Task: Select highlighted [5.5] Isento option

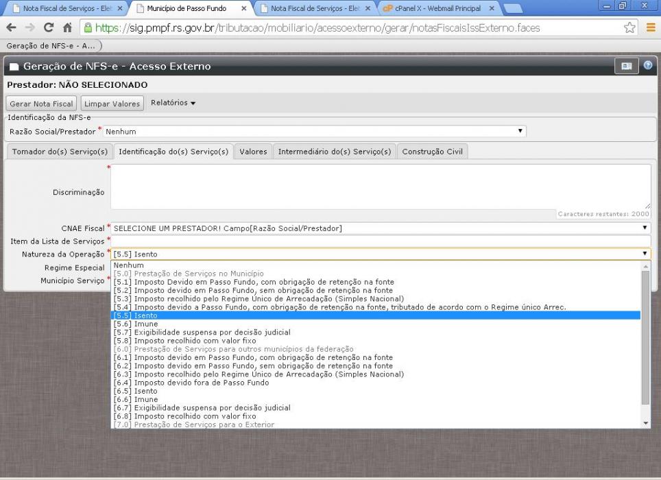Action: (376, 315)
